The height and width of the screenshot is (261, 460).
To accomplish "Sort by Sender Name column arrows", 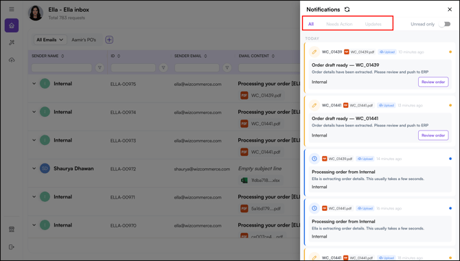I will [x=62, y=56].
